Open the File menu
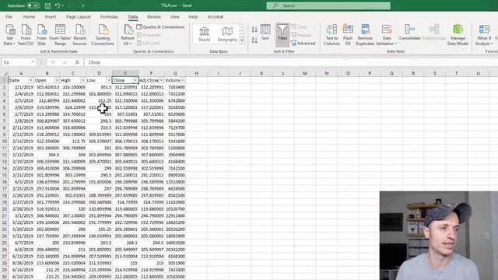 point(9,17)
